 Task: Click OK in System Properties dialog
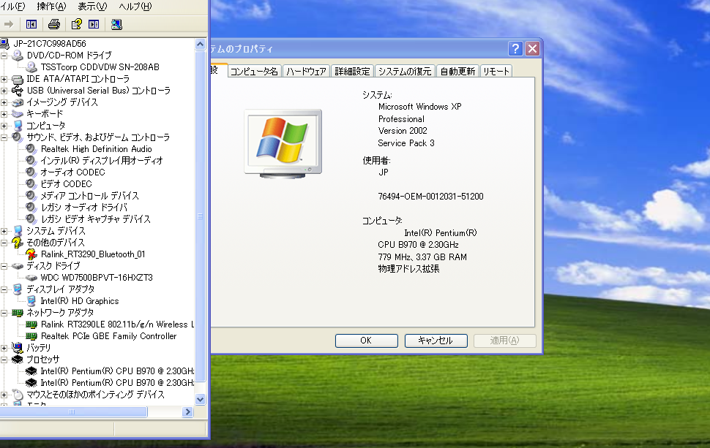366,341
